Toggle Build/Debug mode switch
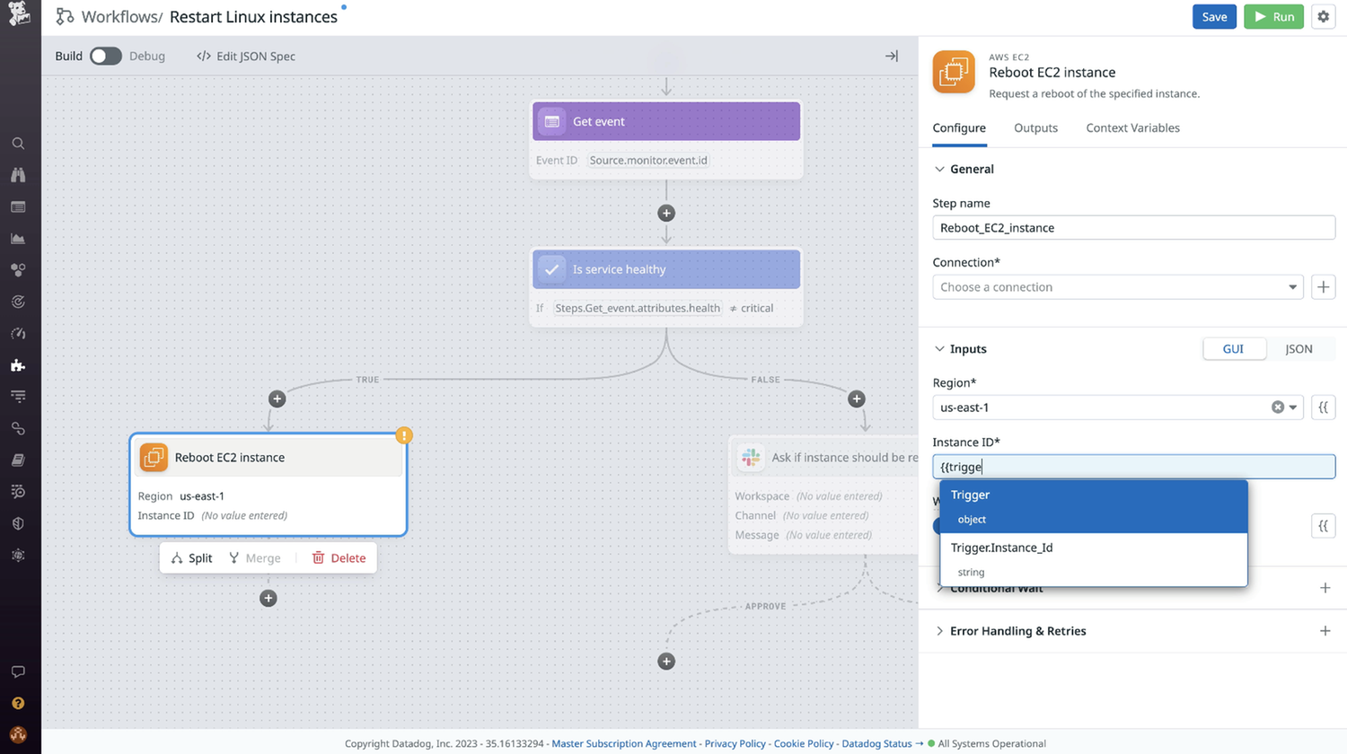Image resolution: width=1347 pixels, height=754 pixels. [106, 56]
